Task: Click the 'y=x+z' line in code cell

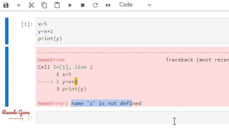Action: click(45, 32)
